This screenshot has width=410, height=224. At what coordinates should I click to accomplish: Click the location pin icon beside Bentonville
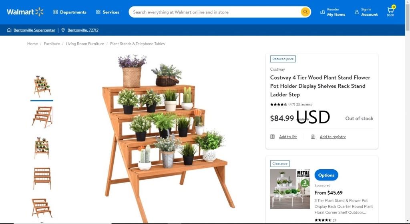pyautogui.click(x=63, y=30)
